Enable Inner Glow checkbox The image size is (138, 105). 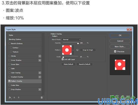point(10,64)
